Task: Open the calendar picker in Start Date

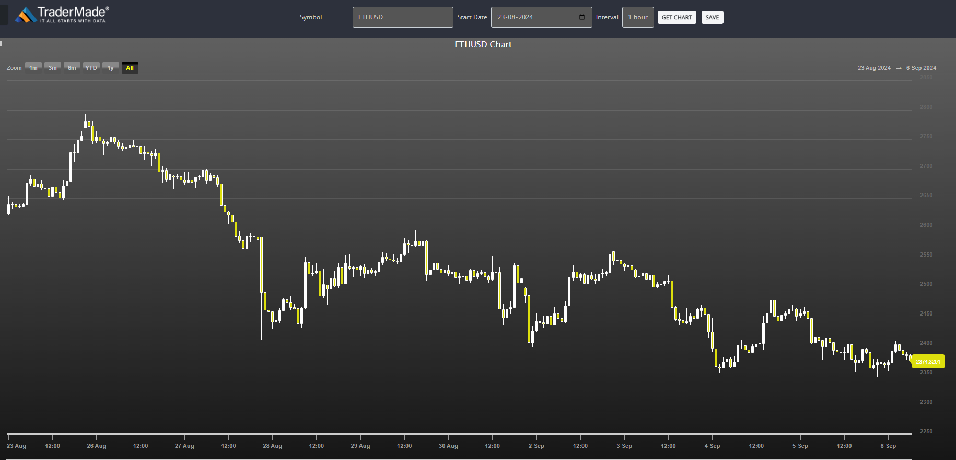Action: 582,17
